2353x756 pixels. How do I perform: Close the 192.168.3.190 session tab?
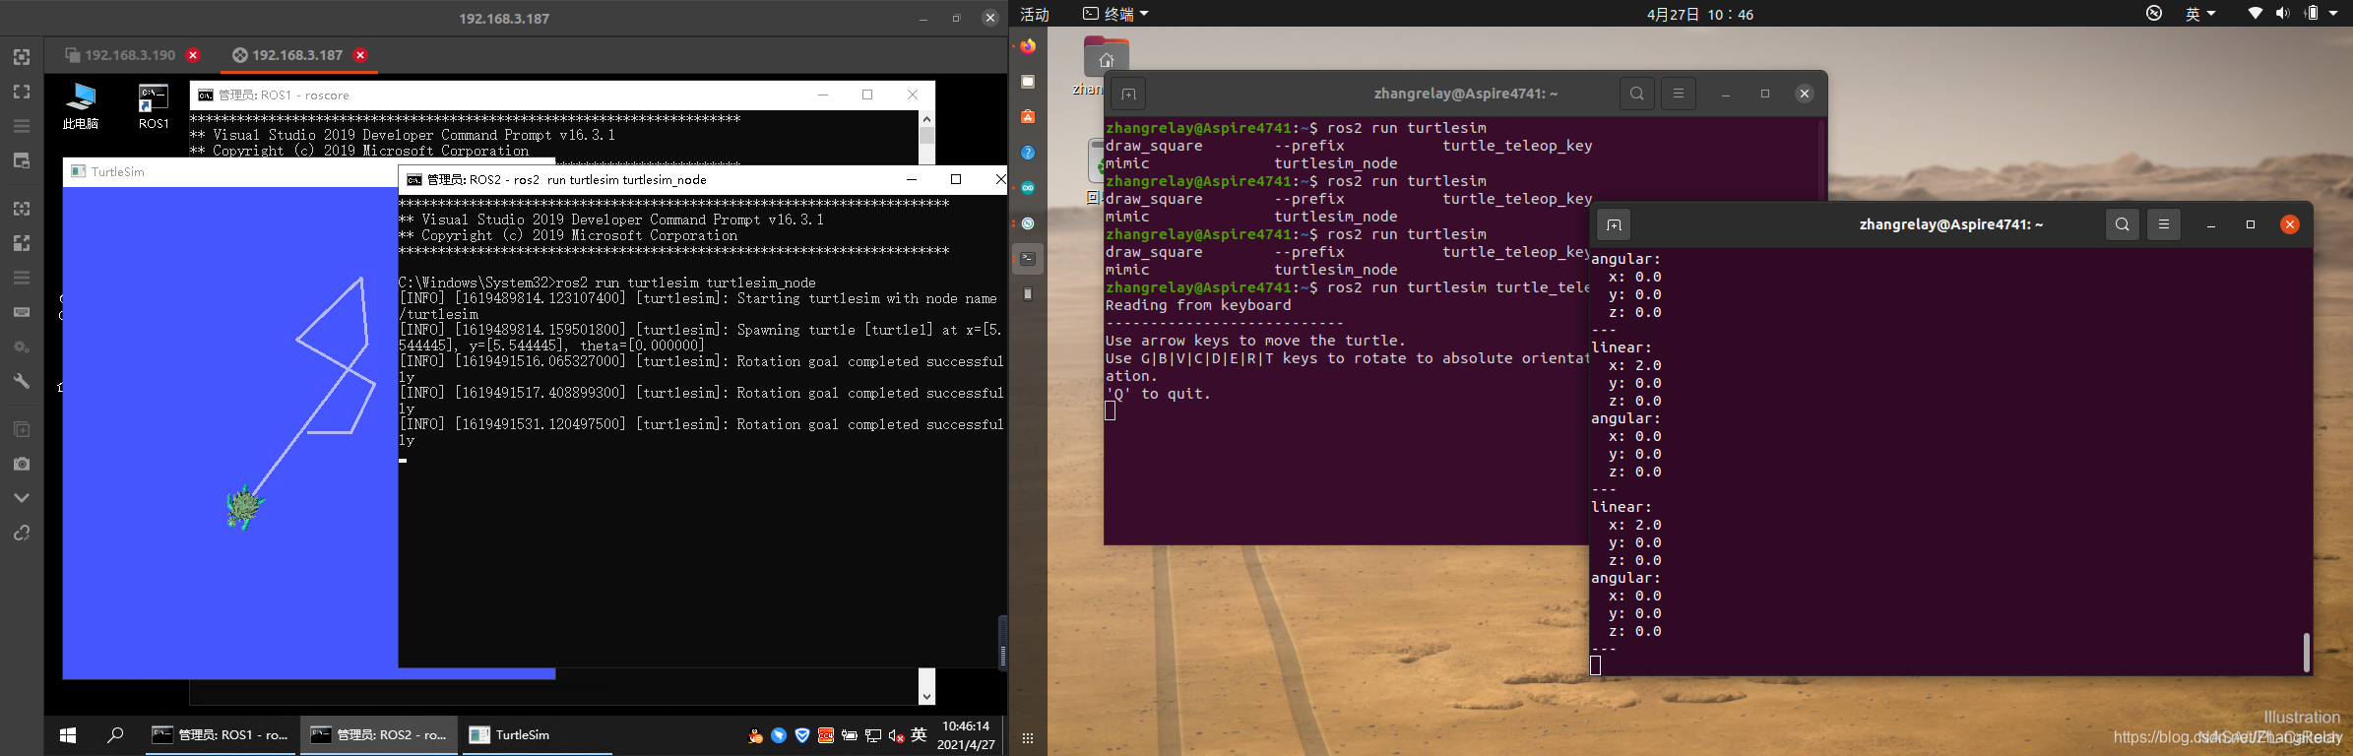194,55
